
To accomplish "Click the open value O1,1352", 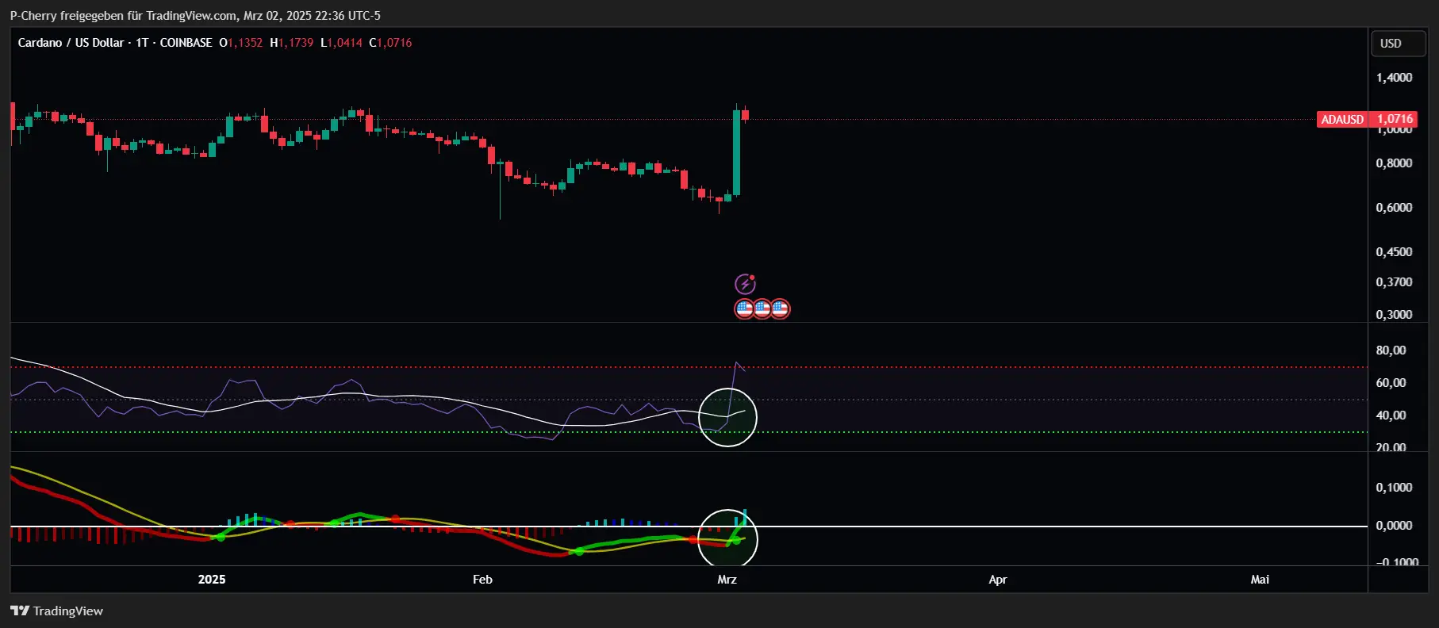I will pos(241,43).
